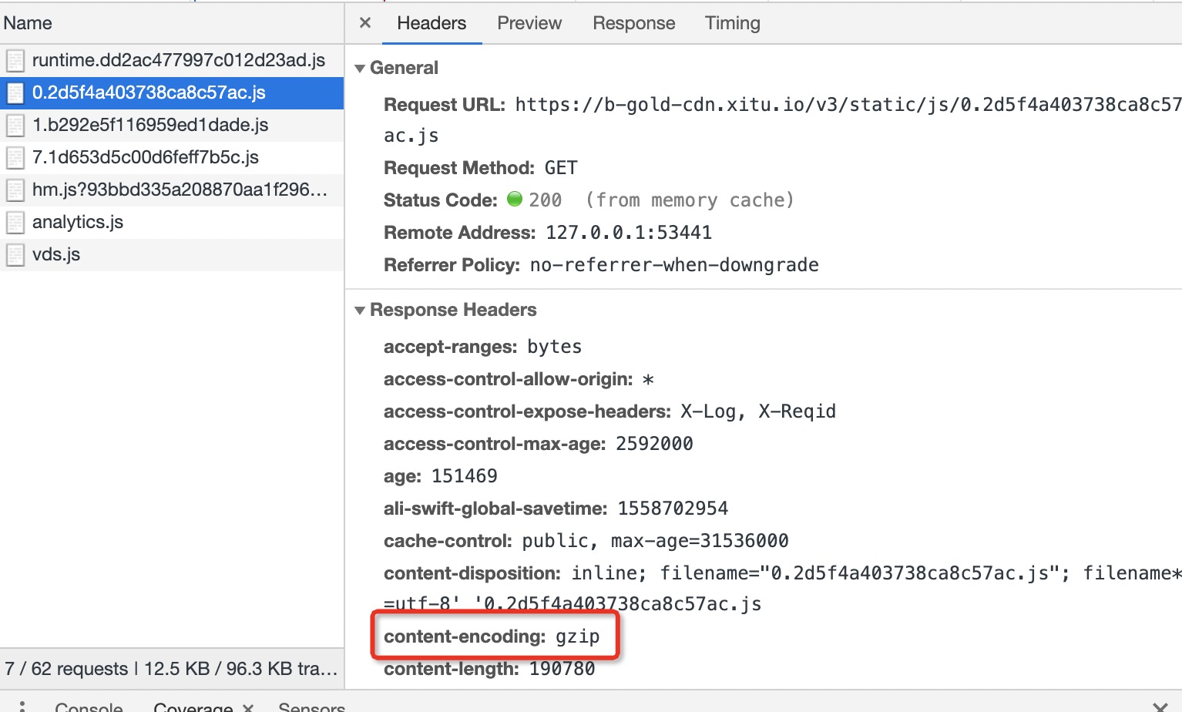Click the file icon beside 7.1d653d5c00d6feff7b5c.js
Viewport: 1182px width, 712px height.
[x=15, y=158]
